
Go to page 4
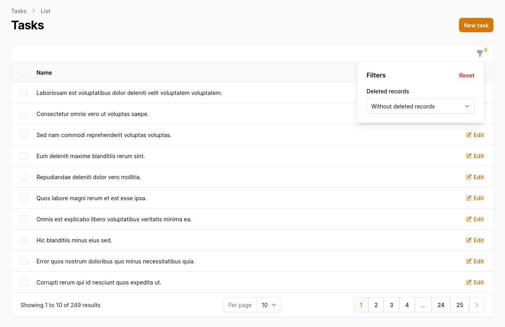[x=407, y=305]
